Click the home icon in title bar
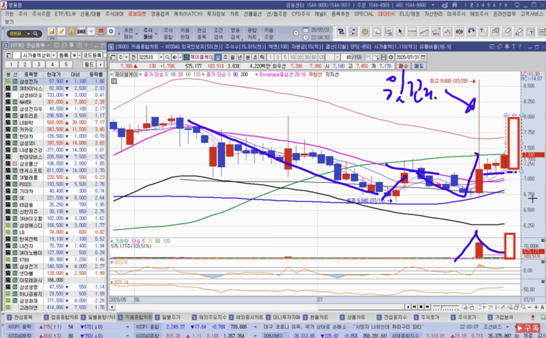 (x=454, y=5)
